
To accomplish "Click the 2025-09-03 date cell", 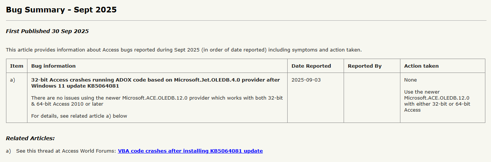I will point(306,80).
